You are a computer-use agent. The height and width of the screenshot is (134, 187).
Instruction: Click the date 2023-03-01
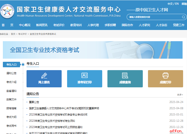click(x=176, y=114)
